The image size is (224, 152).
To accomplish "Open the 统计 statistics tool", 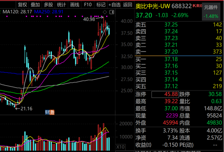I will 61,5.
